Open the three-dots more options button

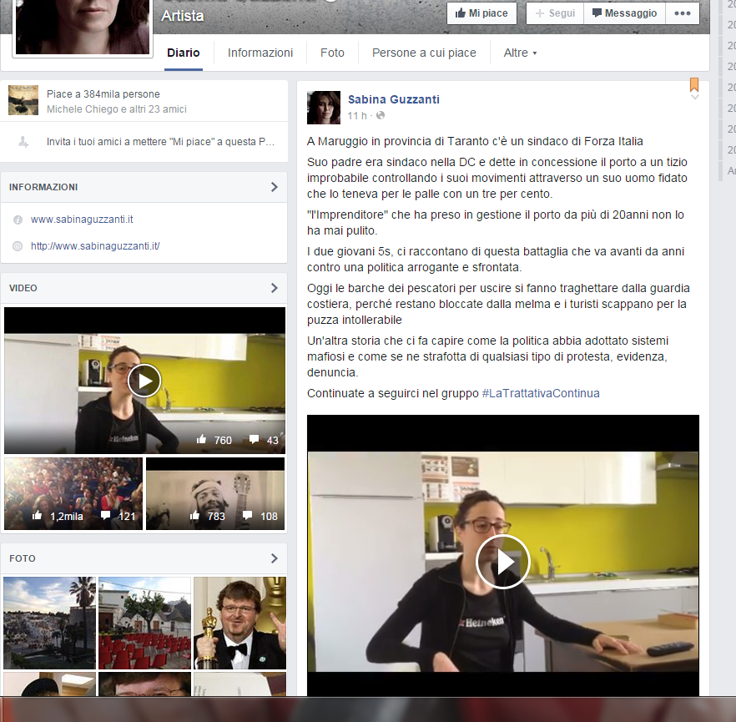(x=683, y=13)
